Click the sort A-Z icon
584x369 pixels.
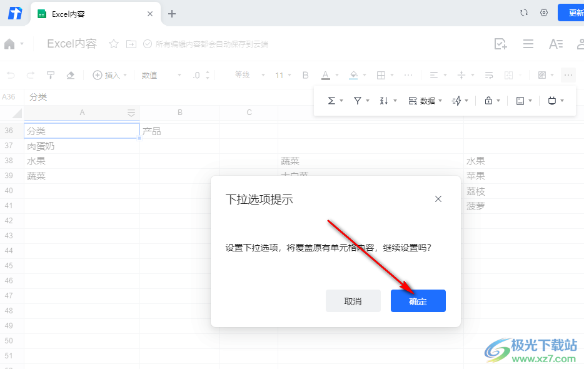point(384,101)
